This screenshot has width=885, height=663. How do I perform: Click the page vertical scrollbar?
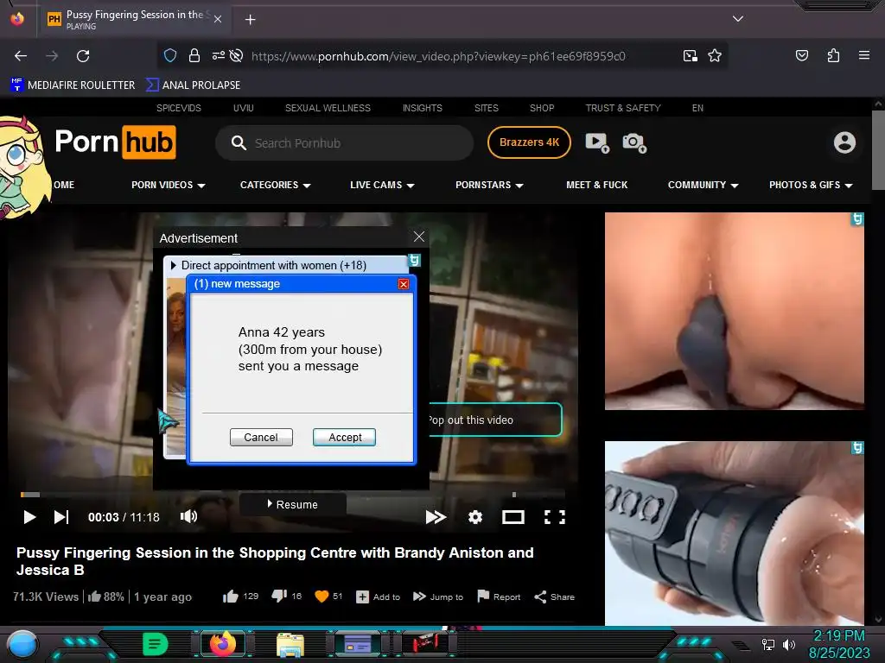[878, 150]
